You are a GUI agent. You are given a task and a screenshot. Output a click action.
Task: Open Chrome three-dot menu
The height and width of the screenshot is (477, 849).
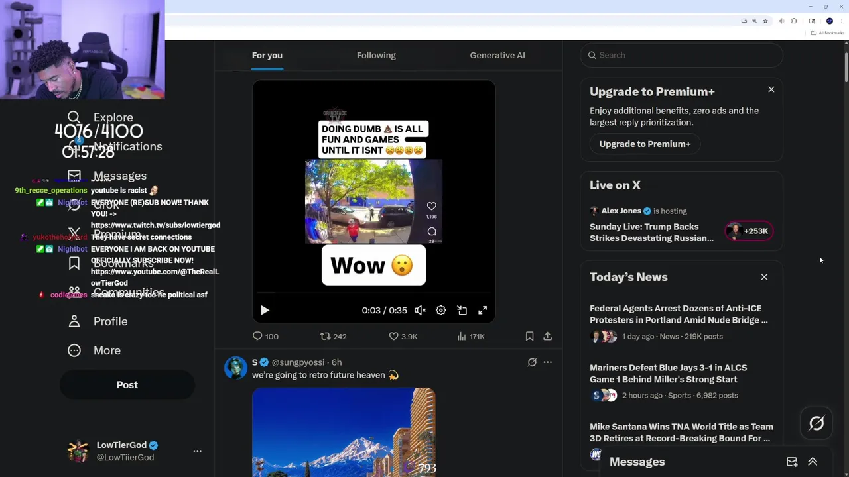[x=842, y=21]
